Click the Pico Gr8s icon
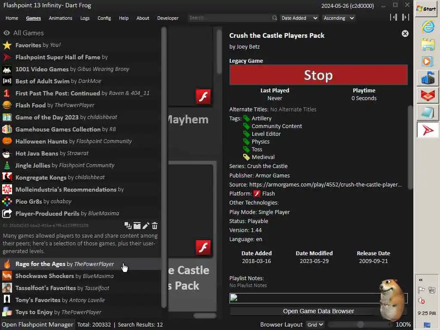 point(7,202)
